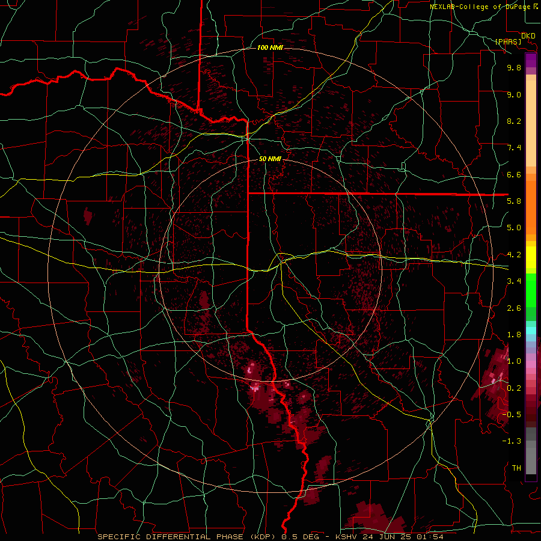
Task: Click the 0.5 DEG elevation text in the caption
Action: (300, 537)
